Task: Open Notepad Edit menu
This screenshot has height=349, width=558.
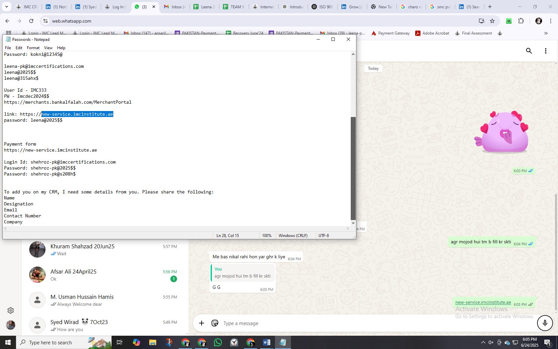Action: 19,48
